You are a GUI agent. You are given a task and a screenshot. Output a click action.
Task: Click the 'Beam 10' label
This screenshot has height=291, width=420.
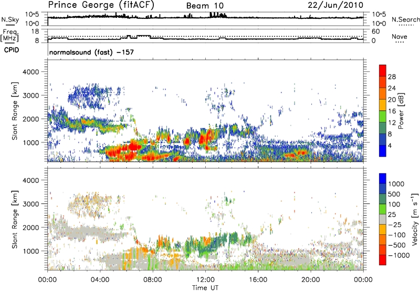point(205,6)
